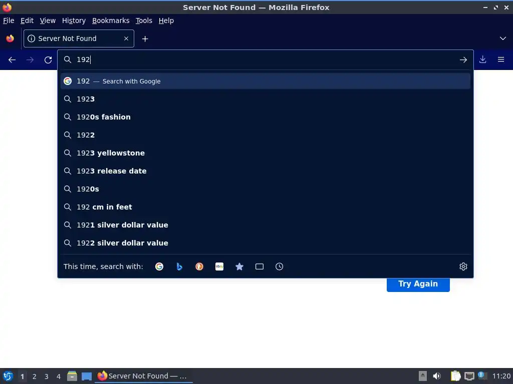Viewport: 513px width, 384px height.
Task: Click the forward navigation arrow
Action: tap(30, 60)
